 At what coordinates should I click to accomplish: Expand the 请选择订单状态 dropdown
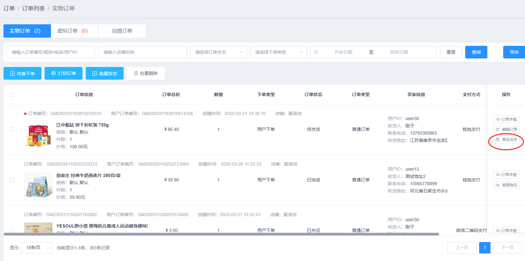(218, 52)
